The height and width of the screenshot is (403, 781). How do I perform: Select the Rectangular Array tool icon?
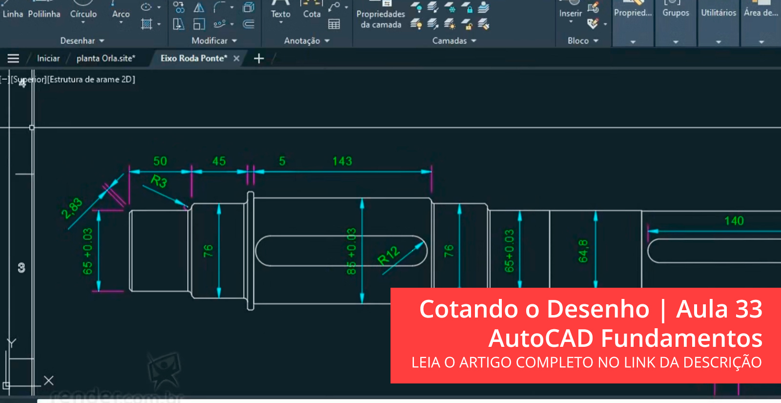click(220, 24)
